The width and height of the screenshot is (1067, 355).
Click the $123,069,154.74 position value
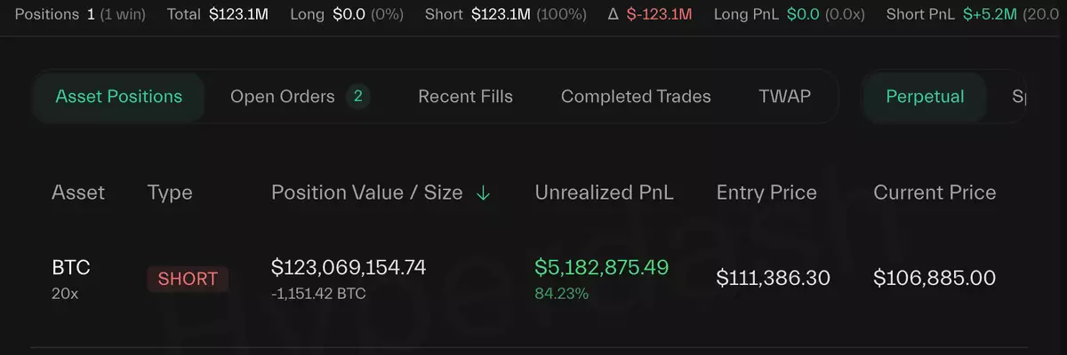[349, 267]
